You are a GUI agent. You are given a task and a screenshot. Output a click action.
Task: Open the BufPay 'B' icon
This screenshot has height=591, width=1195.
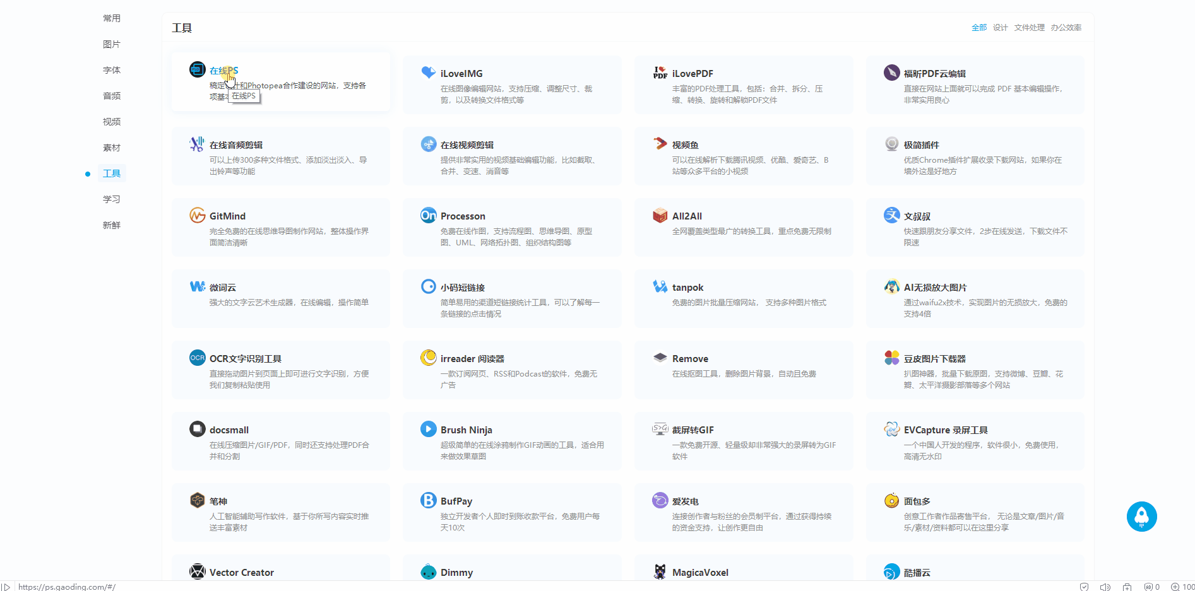click(429, 500)
